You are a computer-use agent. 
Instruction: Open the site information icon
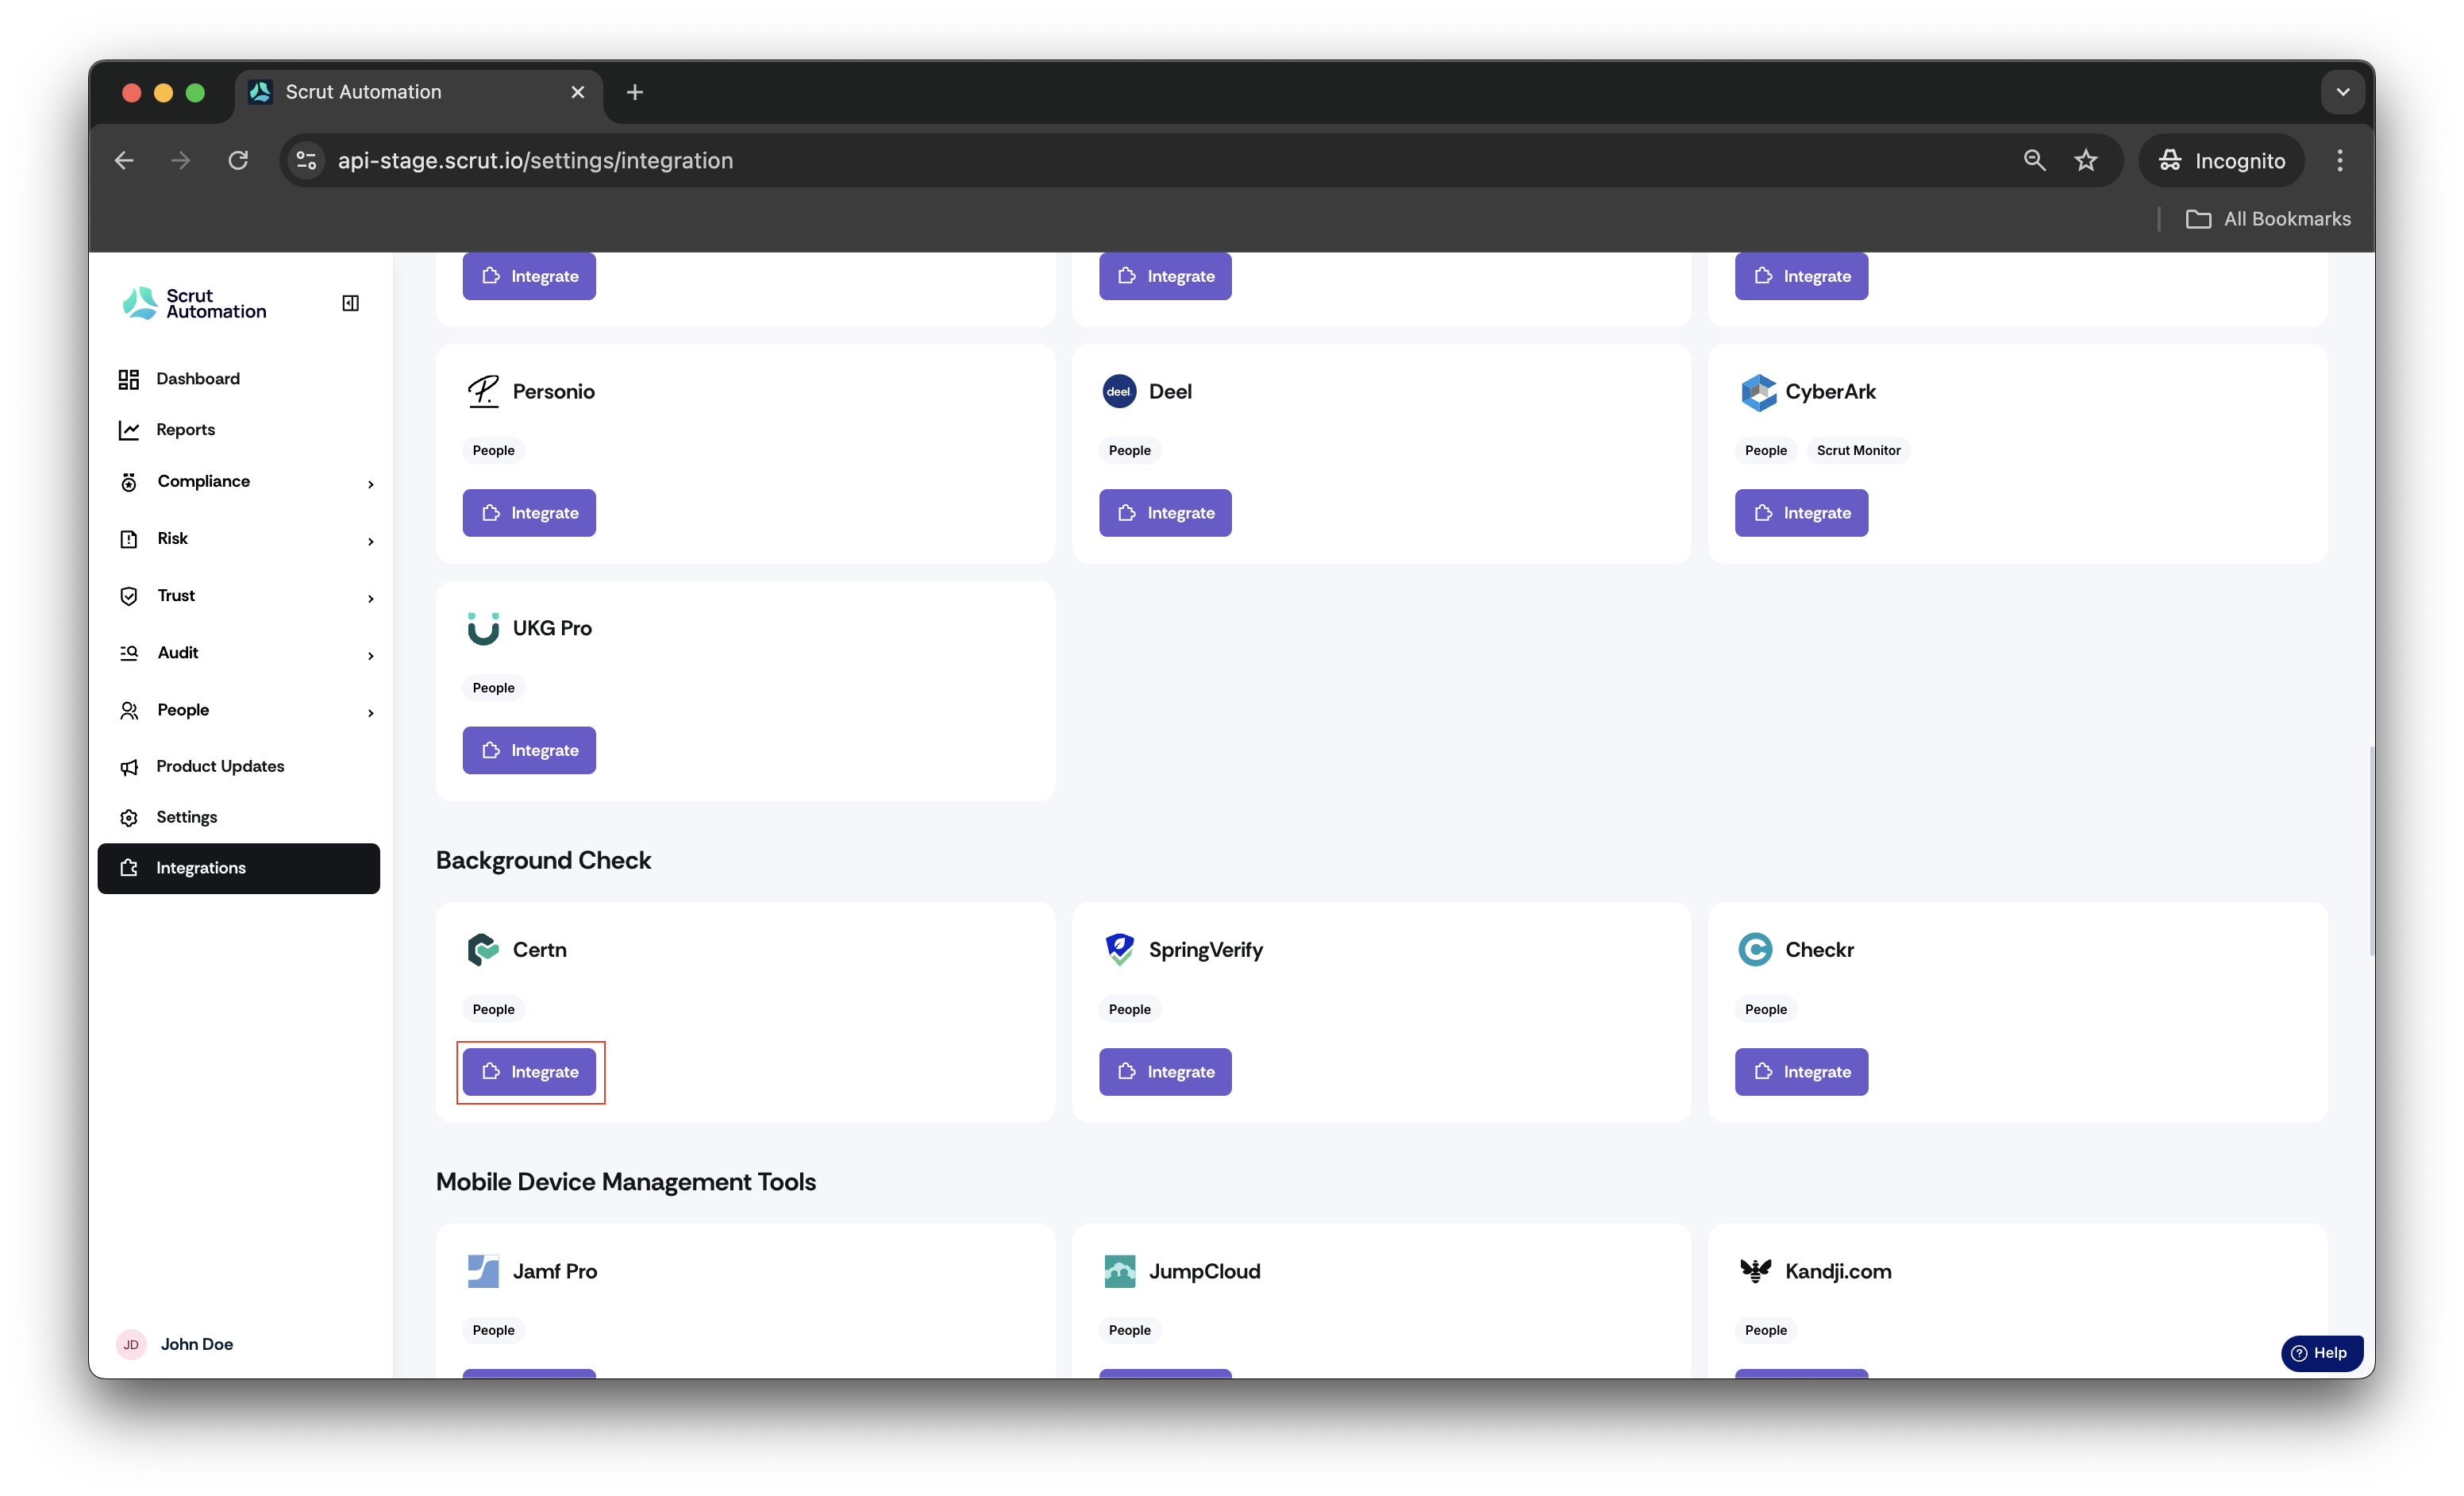pos(307,160)
